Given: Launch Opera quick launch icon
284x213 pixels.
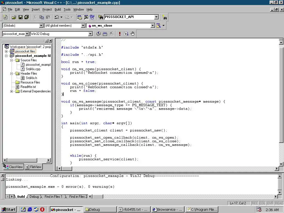Looking at the screenshot, I should coord(42,210).
